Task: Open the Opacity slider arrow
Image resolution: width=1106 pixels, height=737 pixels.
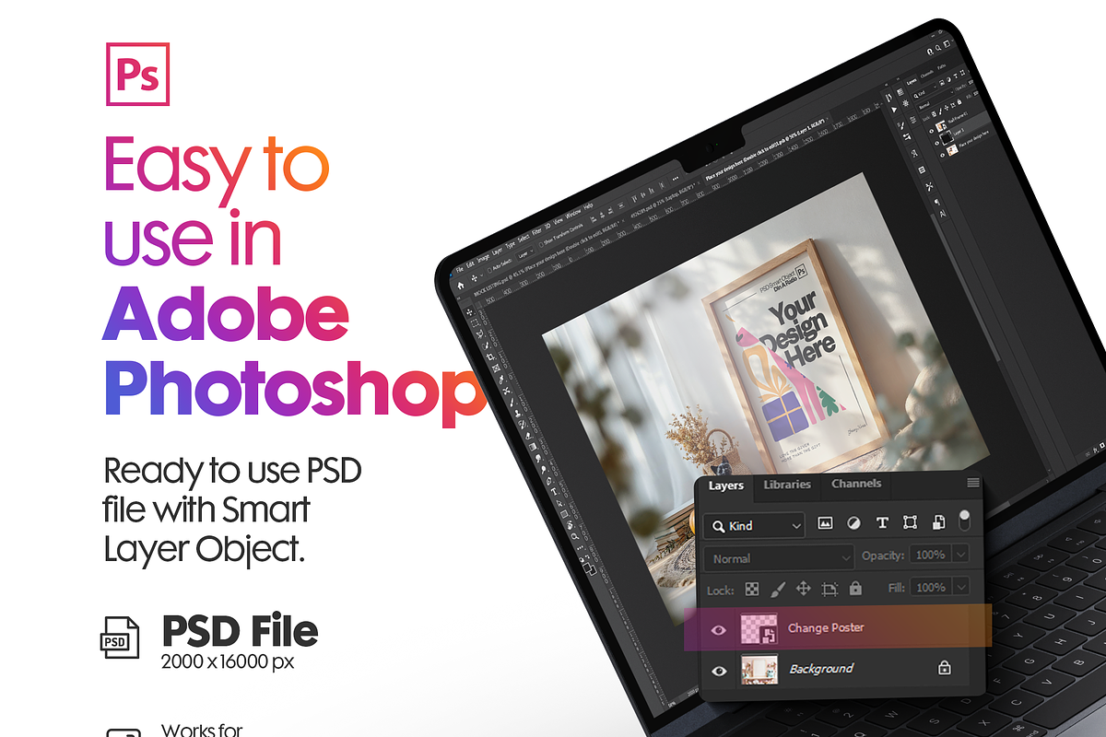Action: [x=961, y=555]
